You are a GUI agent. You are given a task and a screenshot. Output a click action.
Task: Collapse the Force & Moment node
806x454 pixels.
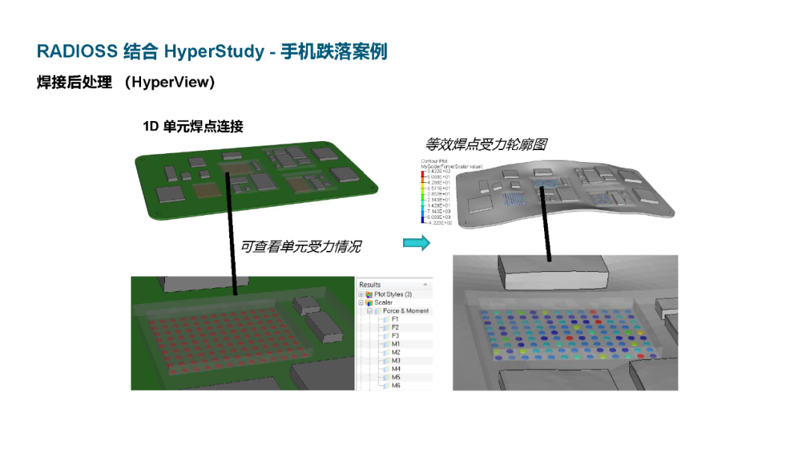click(369, 311)
